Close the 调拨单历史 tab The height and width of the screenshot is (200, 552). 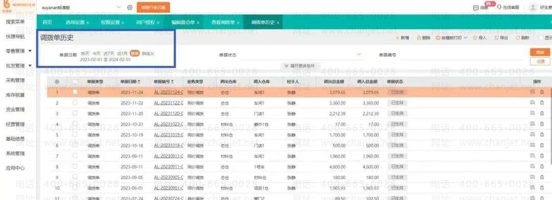pos(278,22)
